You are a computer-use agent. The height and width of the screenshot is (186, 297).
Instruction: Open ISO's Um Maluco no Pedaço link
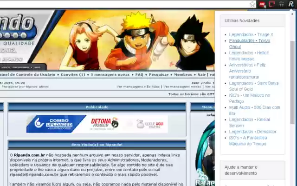click(250, 98)
